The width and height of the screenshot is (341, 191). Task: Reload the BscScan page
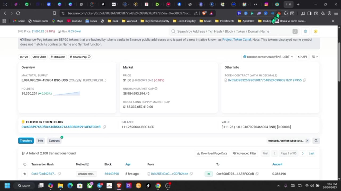point(18,13)
